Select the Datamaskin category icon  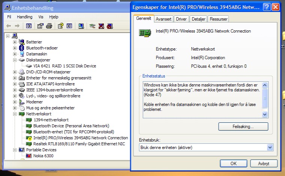tap(22, 54)
